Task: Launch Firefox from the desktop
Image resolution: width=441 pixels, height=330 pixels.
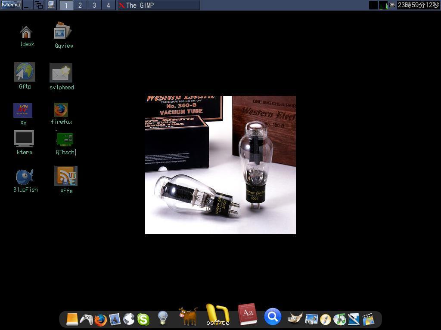Action: point(61,110)
